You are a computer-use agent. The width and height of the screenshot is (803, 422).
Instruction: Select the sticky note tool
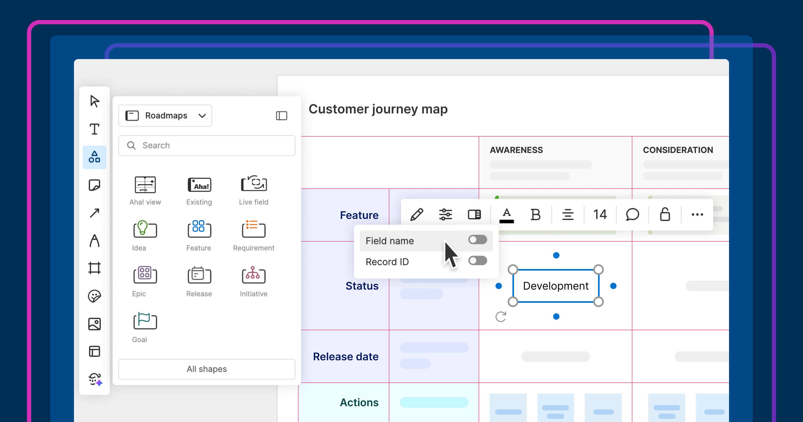tap(95, 185)
